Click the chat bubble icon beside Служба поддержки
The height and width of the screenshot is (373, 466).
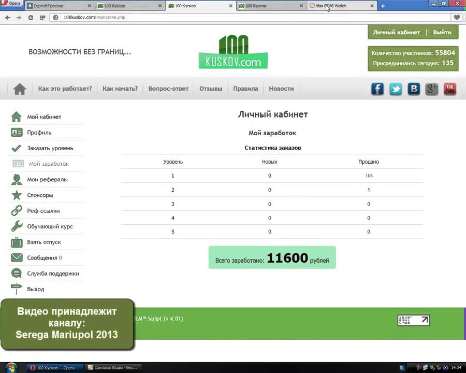coord(17,273)
